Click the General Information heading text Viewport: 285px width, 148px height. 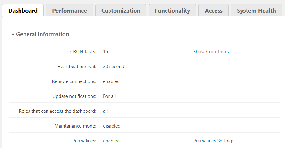[x=42, y=34]
